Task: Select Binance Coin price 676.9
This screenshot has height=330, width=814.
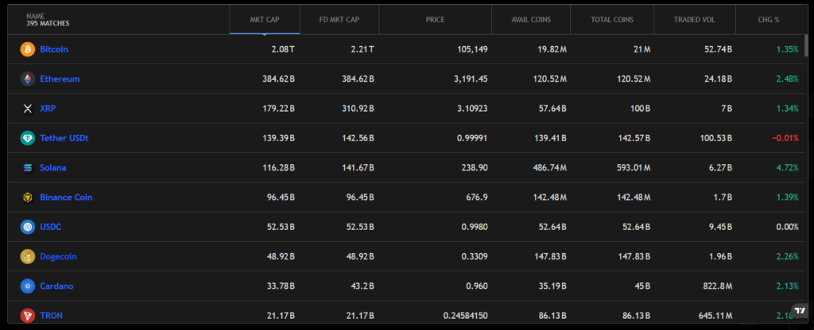Action: [478, 197]
